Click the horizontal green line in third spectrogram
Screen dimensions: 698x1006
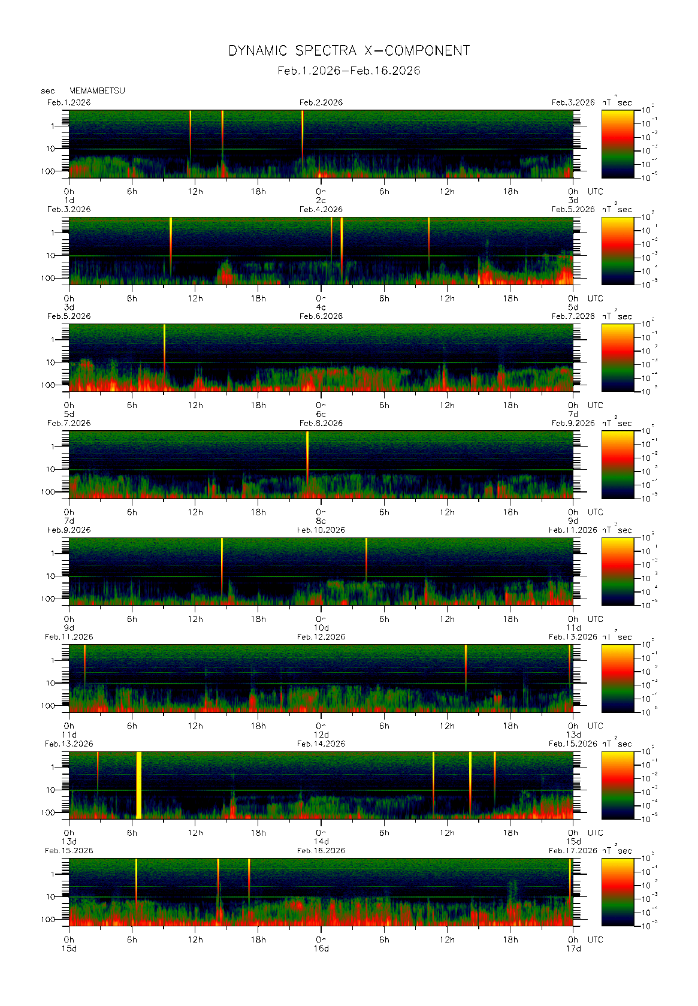click(x=359, y=362)
